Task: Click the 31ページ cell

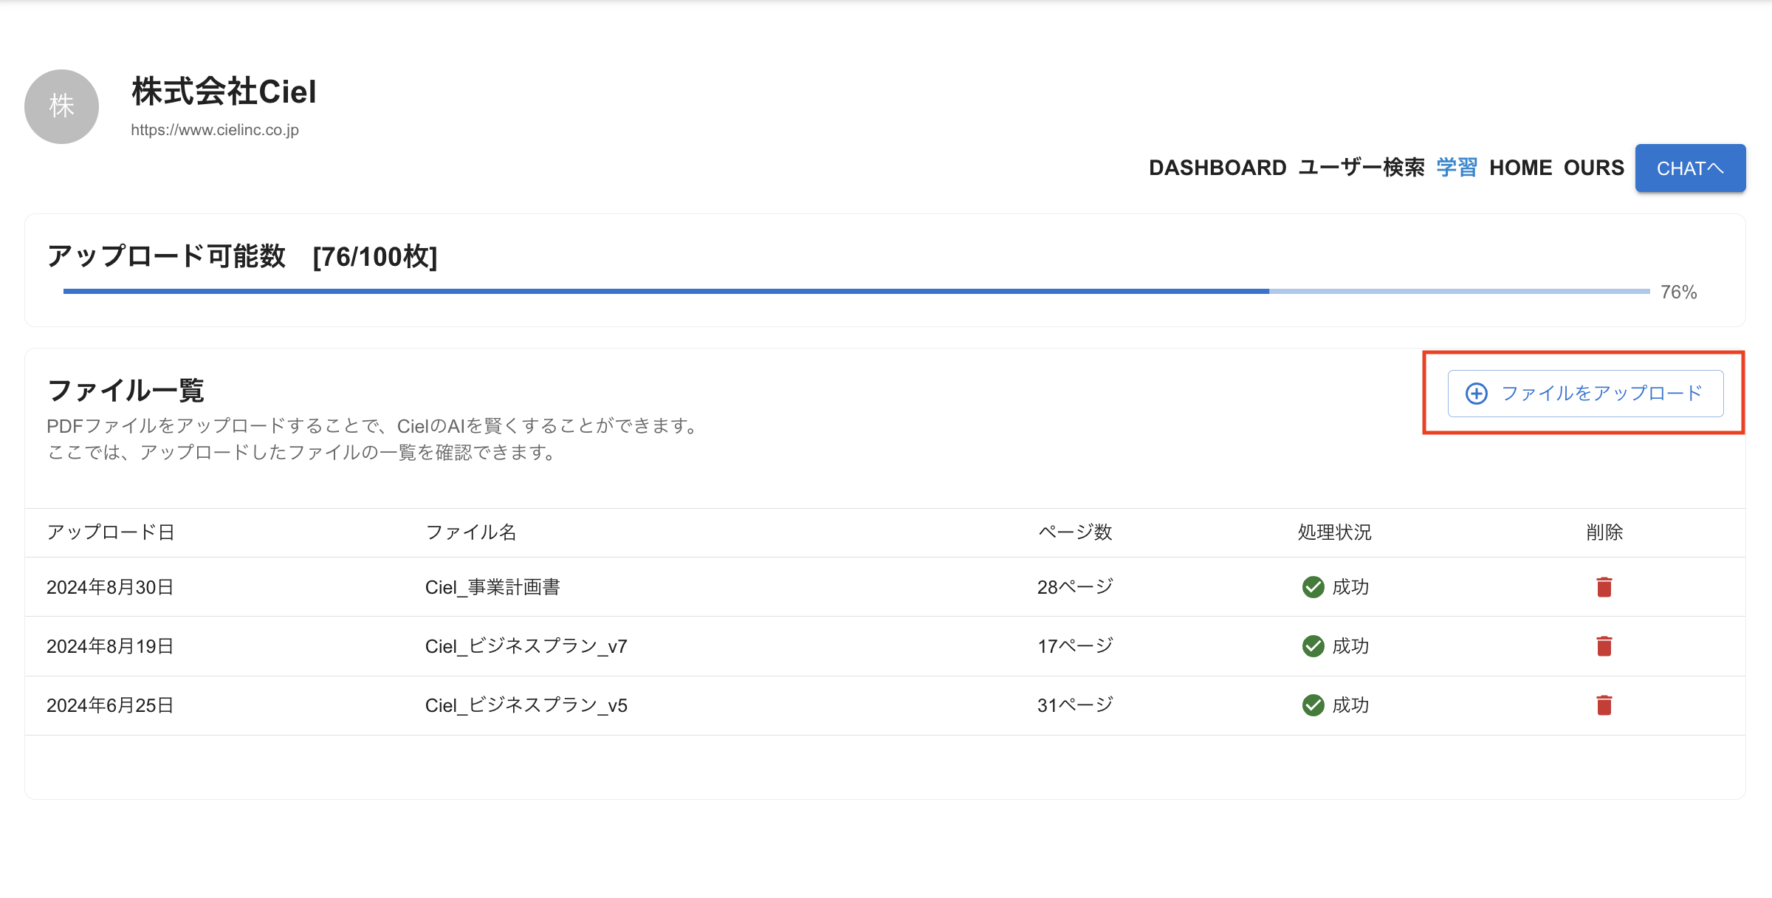Action: (x=1075, y=705)
